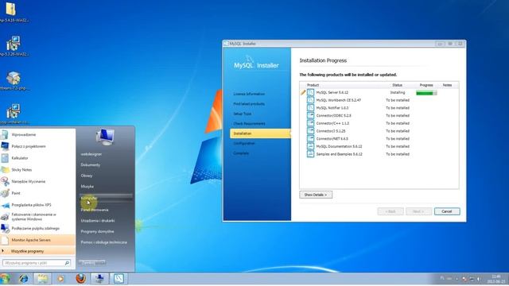Open Muzyka in the Start menu
The width and height of the screenshot is (509, 286).
tap(87, 187)
